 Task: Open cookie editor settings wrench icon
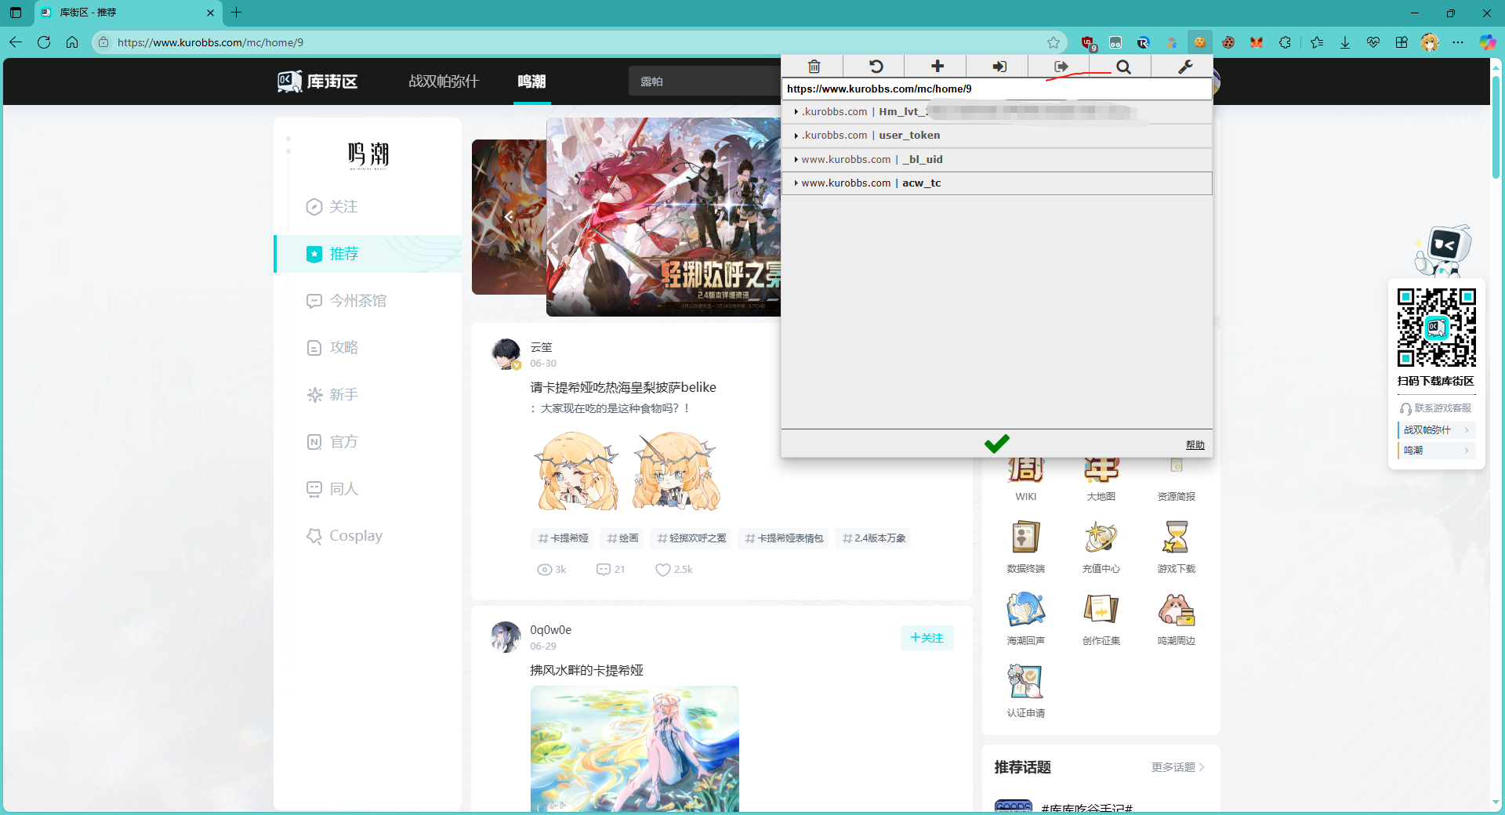coord(1184,67)
